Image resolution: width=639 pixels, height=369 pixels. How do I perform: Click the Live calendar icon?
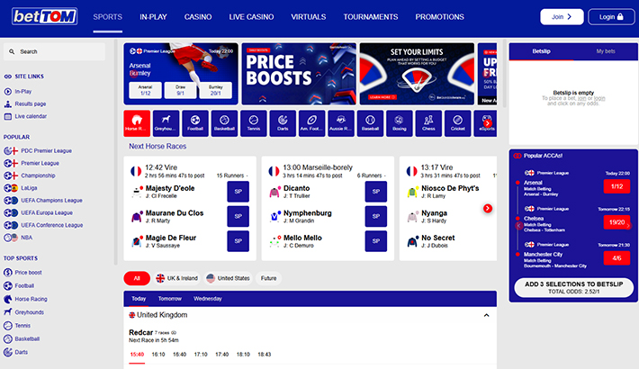click(x=8, y=116)
